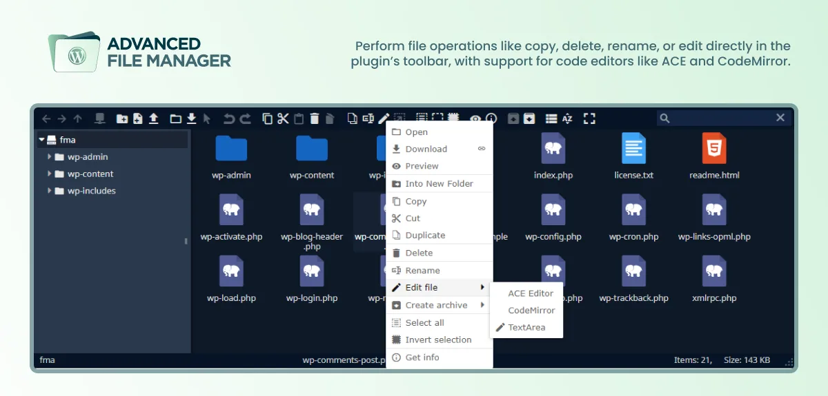The width and height of the screenshot is (828, 396).
Task: Click the Rename toolbar icon
Action: [368, 118]
